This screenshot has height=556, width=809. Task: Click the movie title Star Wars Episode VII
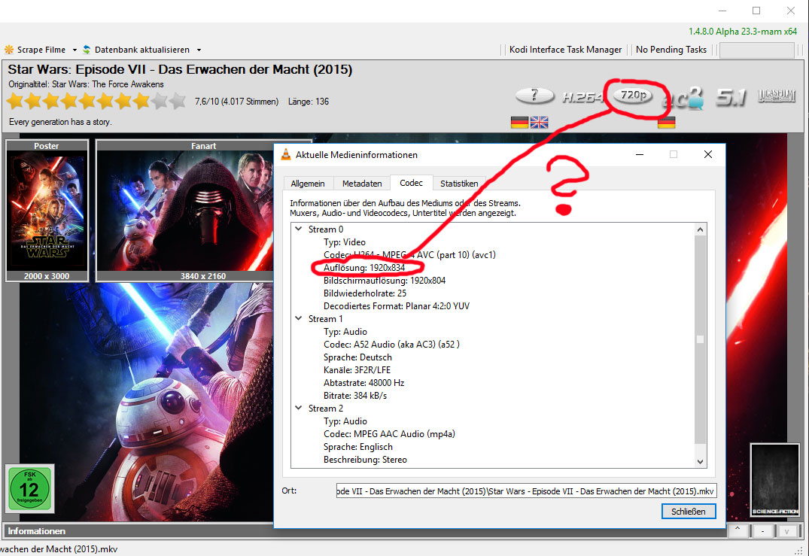click(180, 70)
